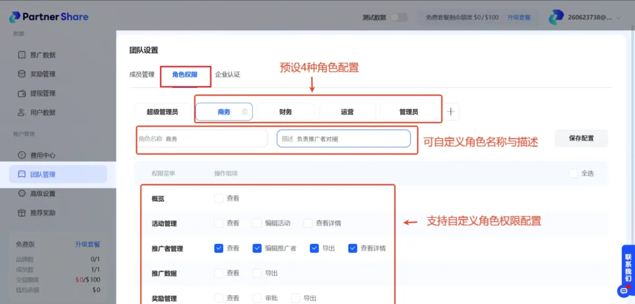635x304 pixels.
Task: Enable 查看 checkbox for 概览
Action: [x=218, y=199]
